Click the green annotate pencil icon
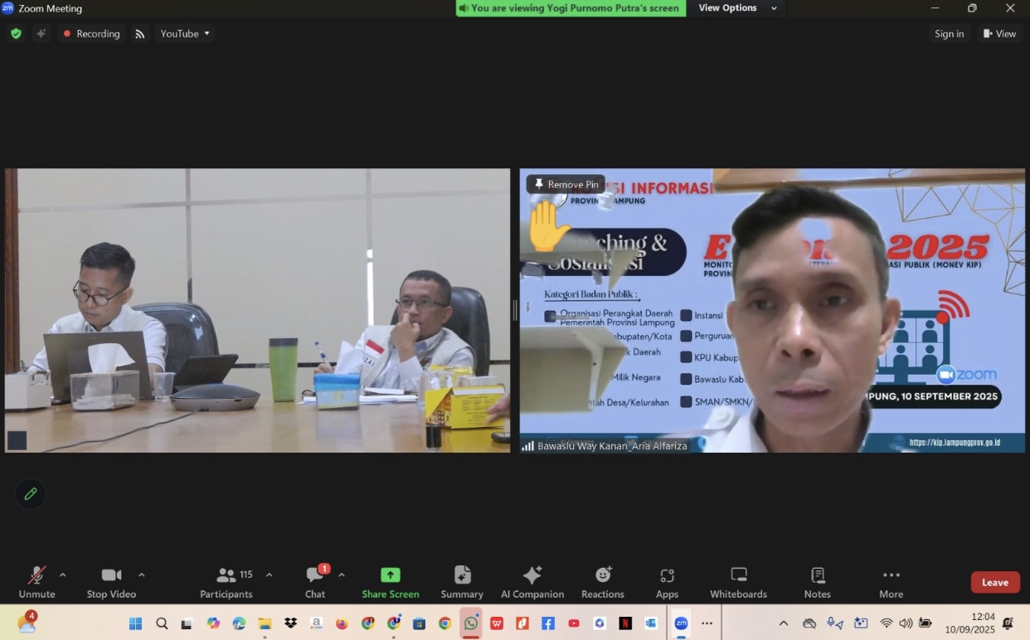1030x640 pixels. coord(31,494)
